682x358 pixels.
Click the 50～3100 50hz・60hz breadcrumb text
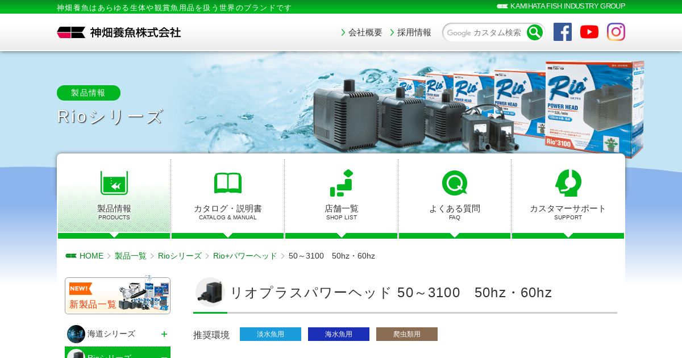pyautogui.click(x=332, y=256)
